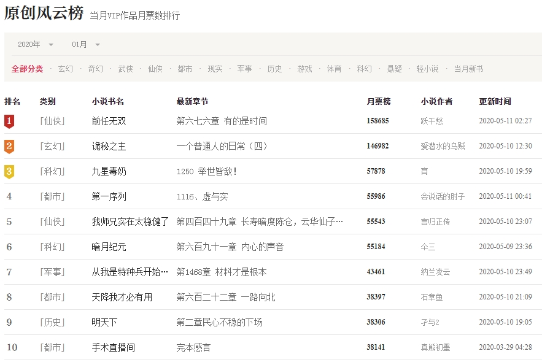Open the novel 手术直播间
542x362 pixels.
[113, 347]
